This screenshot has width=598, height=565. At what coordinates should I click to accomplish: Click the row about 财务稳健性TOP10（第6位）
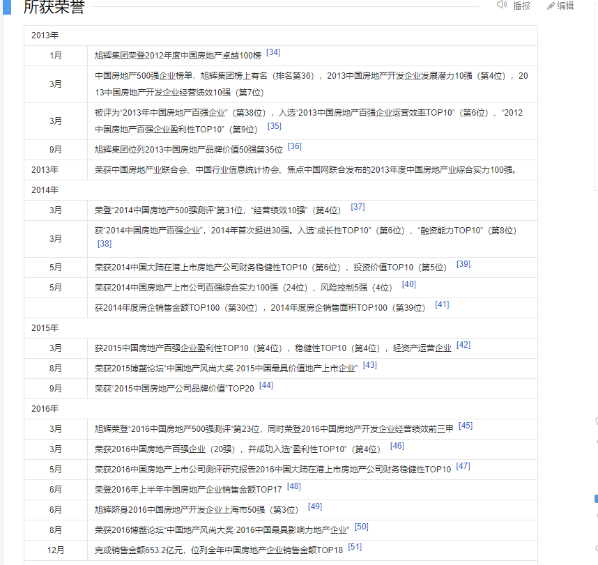(x=281, y=268)
